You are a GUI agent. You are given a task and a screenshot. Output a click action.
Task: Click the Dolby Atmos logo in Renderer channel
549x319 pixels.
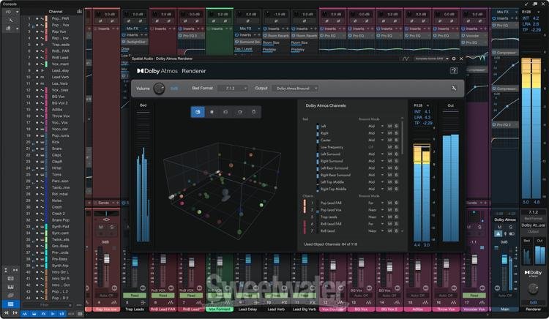click(x=533, y=273)
